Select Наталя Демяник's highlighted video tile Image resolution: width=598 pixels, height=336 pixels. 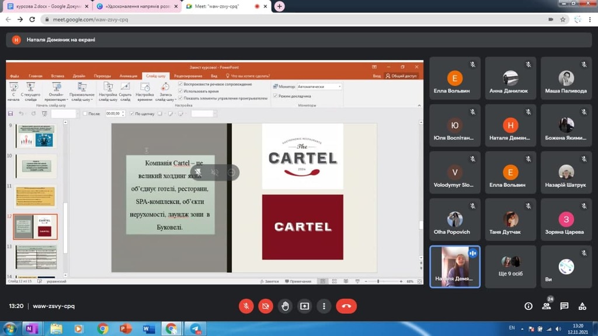tap(455, 267)
